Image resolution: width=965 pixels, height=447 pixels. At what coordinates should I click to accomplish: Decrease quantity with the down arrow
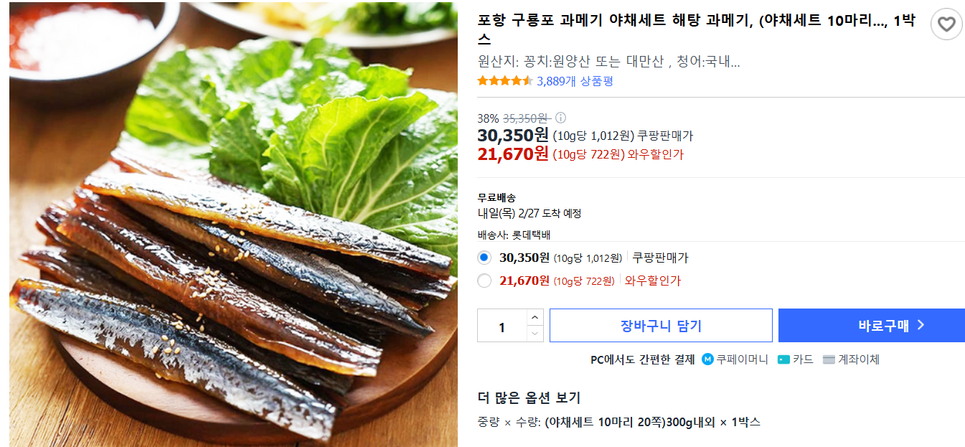coord(535,334)
